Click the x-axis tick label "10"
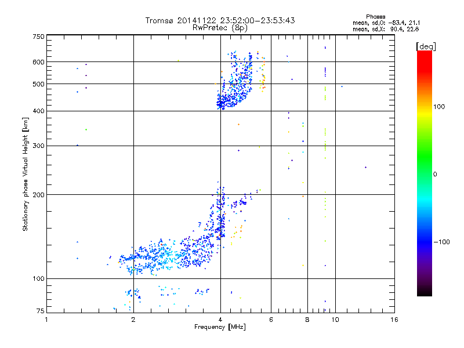Image resolution: width=464 pixels, height=348 pixels. 335,320
